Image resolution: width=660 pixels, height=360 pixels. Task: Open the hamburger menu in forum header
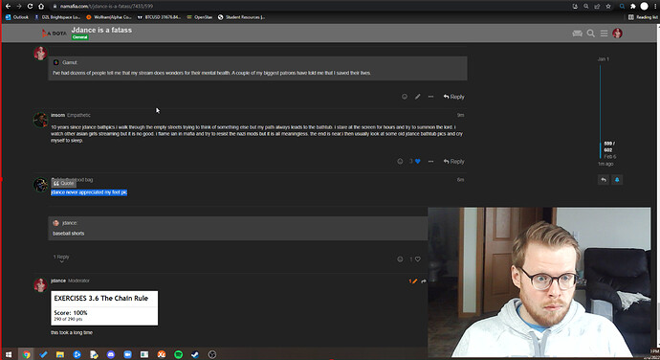[604, 34]
